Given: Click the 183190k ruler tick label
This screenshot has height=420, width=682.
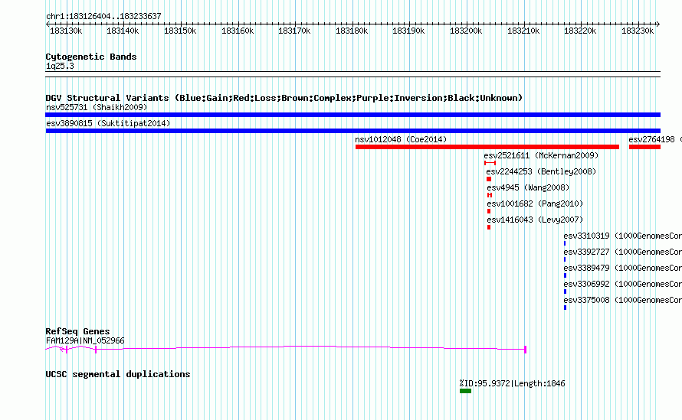Looking at the screenshot, I should (x=408, y=31).
